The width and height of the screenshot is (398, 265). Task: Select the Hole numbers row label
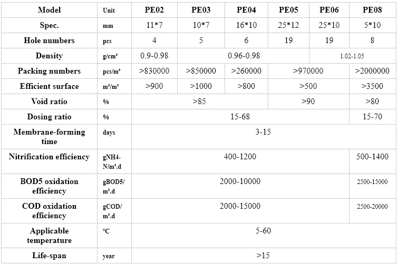[50, 40]
